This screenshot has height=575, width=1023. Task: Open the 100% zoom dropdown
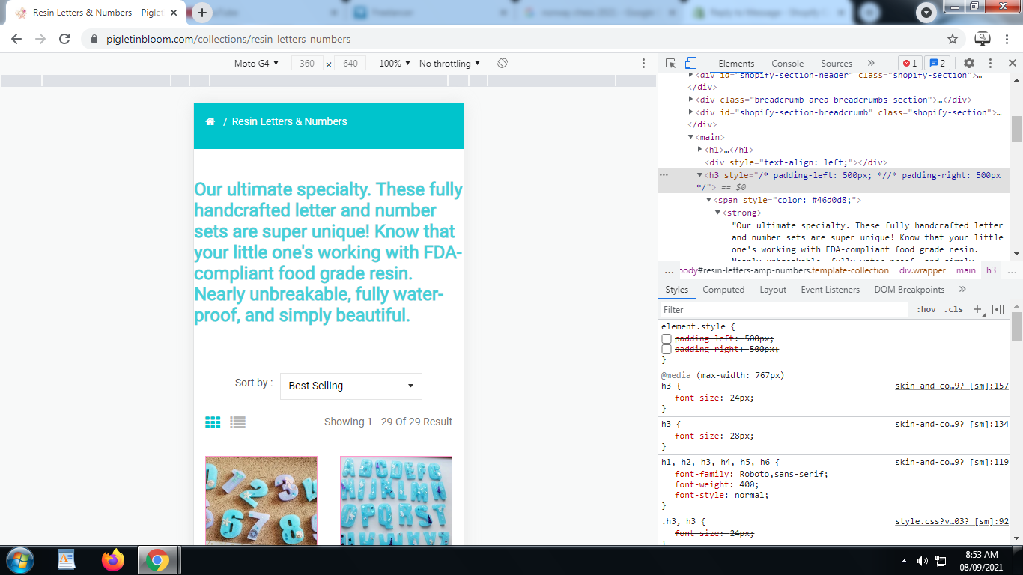click(x=395, y=64)
